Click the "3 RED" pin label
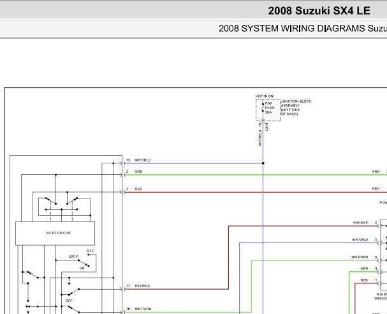This screenshot has height=314, width=387. (134, 189)
